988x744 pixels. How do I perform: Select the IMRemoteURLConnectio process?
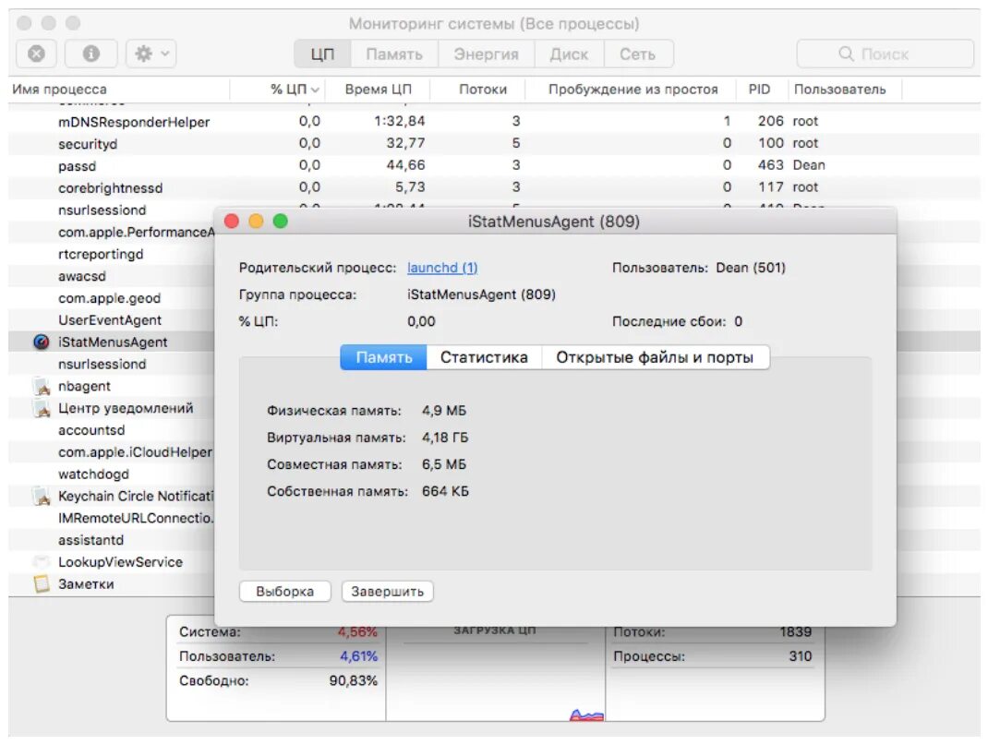click(136, 518)
